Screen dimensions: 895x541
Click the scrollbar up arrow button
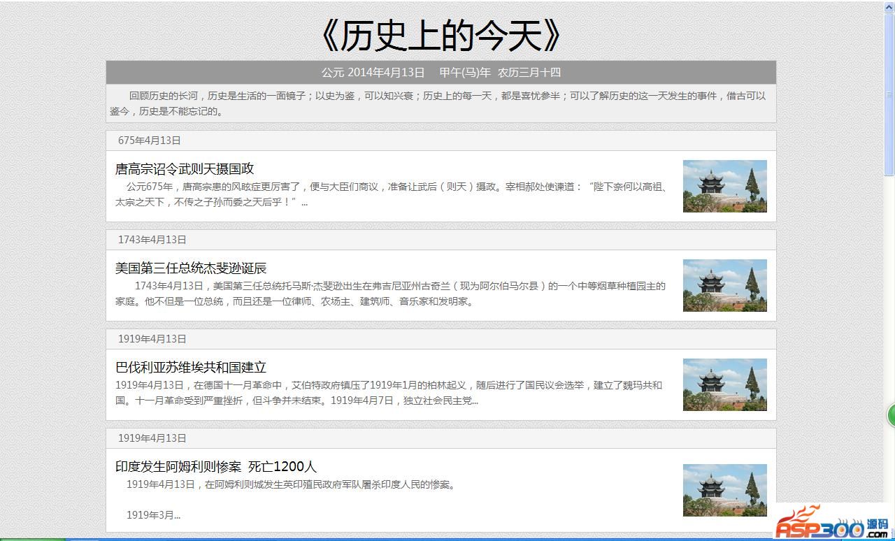click(x=889, y=6)
